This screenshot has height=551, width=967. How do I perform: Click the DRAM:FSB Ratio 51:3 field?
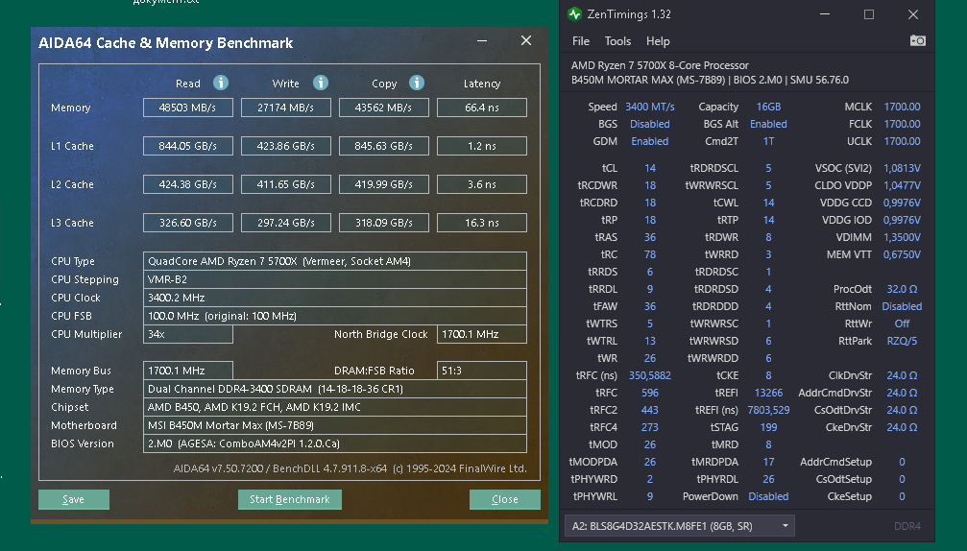coord(482,371)
